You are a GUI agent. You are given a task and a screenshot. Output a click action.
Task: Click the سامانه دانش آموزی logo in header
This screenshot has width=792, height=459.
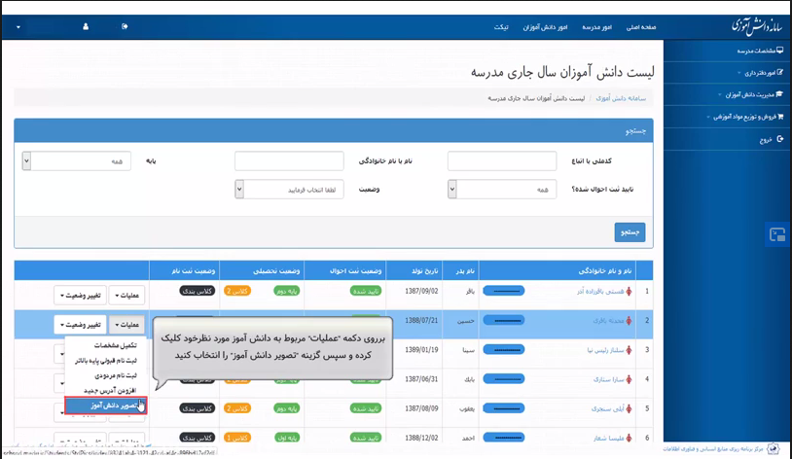pyautogui.click(x=757, y=25)
